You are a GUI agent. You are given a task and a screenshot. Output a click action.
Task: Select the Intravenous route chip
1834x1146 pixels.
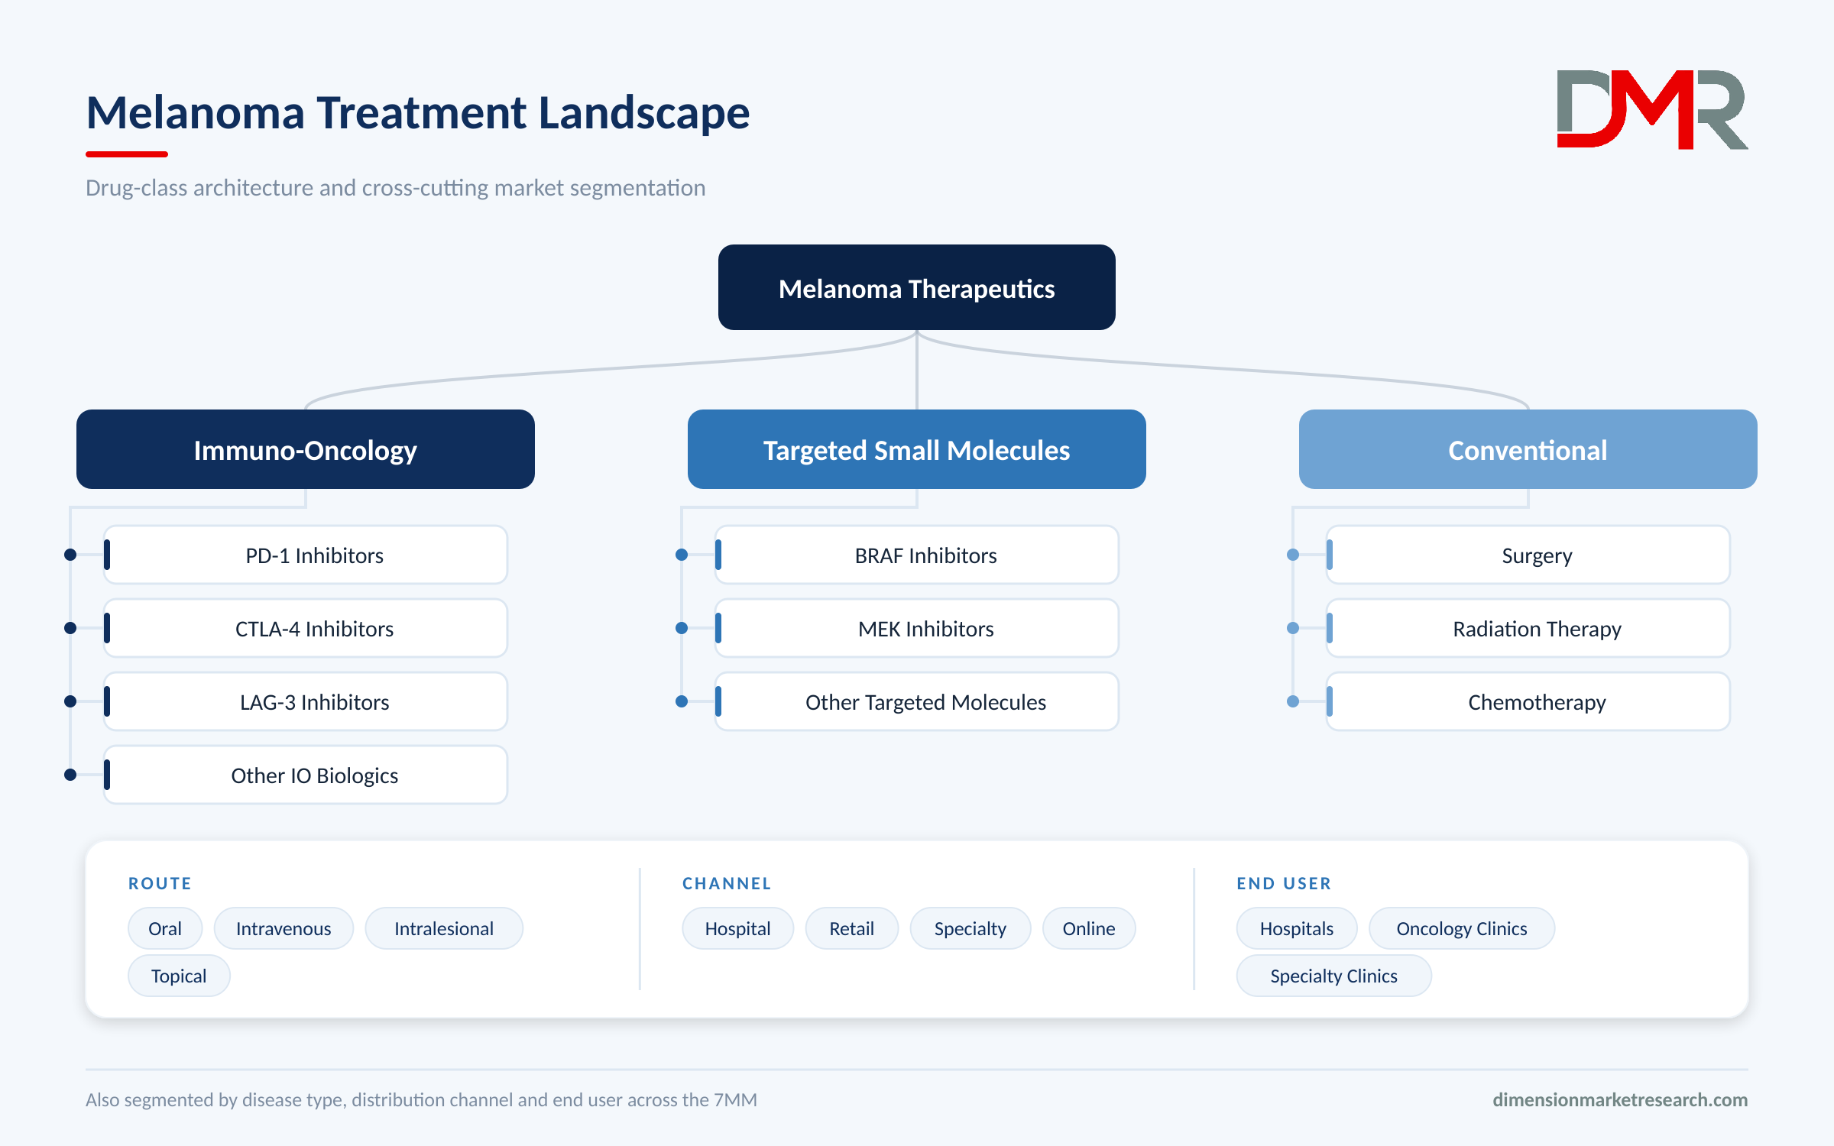click(x=284, y=928)
